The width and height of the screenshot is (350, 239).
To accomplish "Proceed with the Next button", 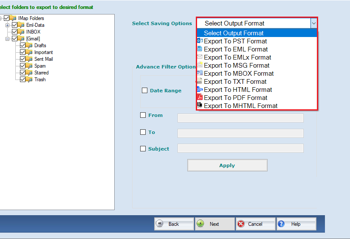I will coord(215,224).
